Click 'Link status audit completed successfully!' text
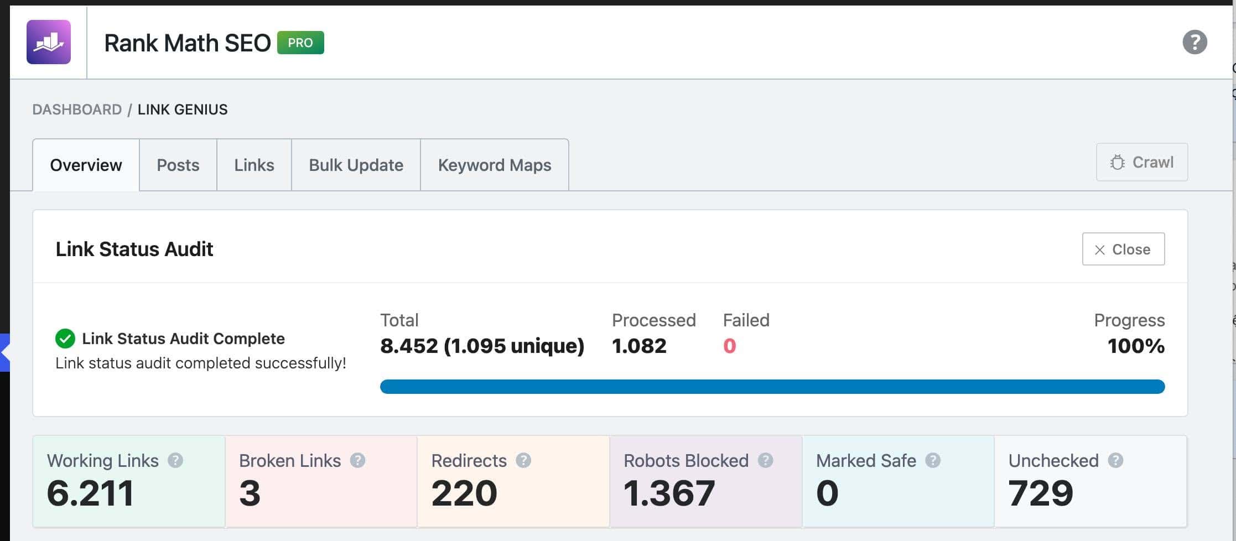Viewport: 1236px width, 541px height. (201, 363)
